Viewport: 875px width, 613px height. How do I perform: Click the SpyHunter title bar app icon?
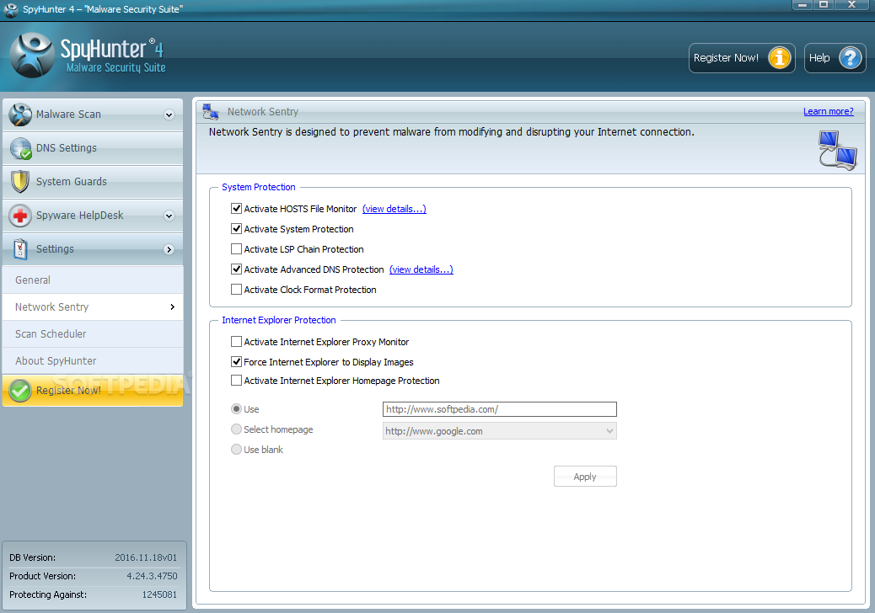click(x=11, y=9)
